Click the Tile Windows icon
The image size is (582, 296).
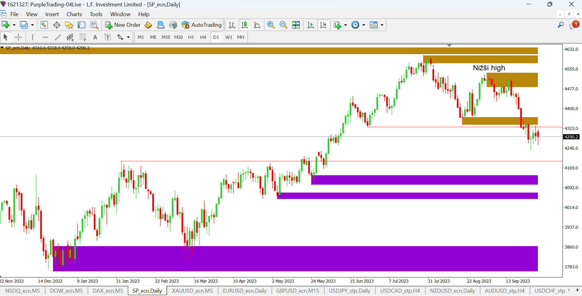296,25
